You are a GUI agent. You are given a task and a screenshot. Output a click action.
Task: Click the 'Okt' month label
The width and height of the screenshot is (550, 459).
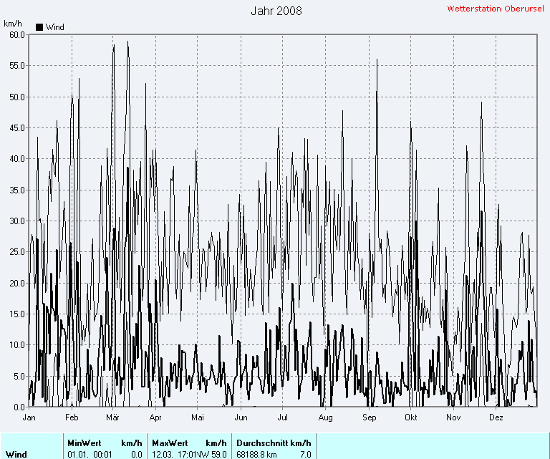(411, 417)
